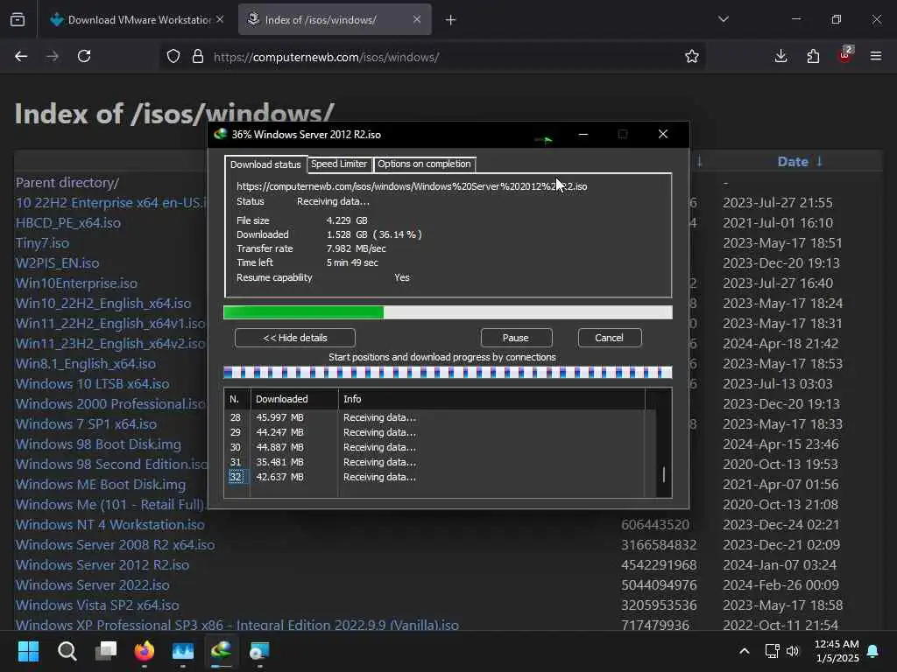Image resolution: width=897 pixels, height=672 pixels.
Task: Open Internet Download Manager taskbar icon
Action: tap(221, 650)
